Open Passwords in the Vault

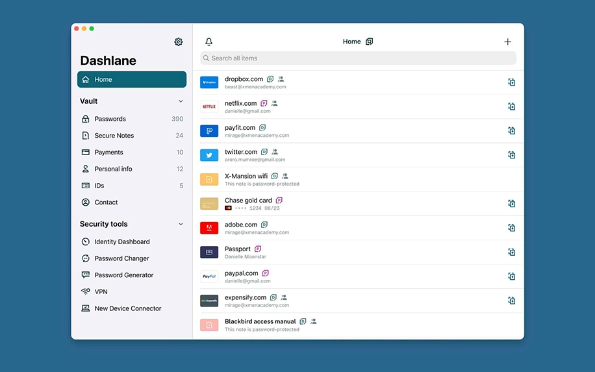point(132,119)
